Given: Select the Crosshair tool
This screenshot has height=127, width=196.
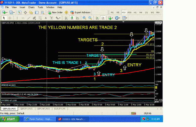Looking at the screenshot, I should pyautogui.click(x=10, y=18).
